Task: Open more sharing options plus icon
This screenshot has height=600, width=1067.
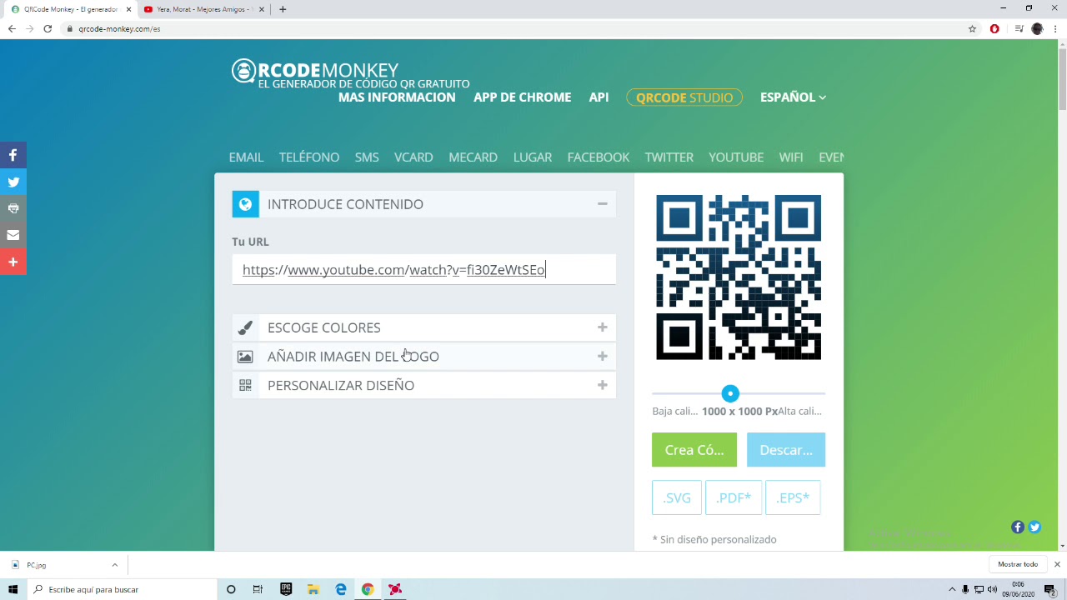Action: pos(13,262)
